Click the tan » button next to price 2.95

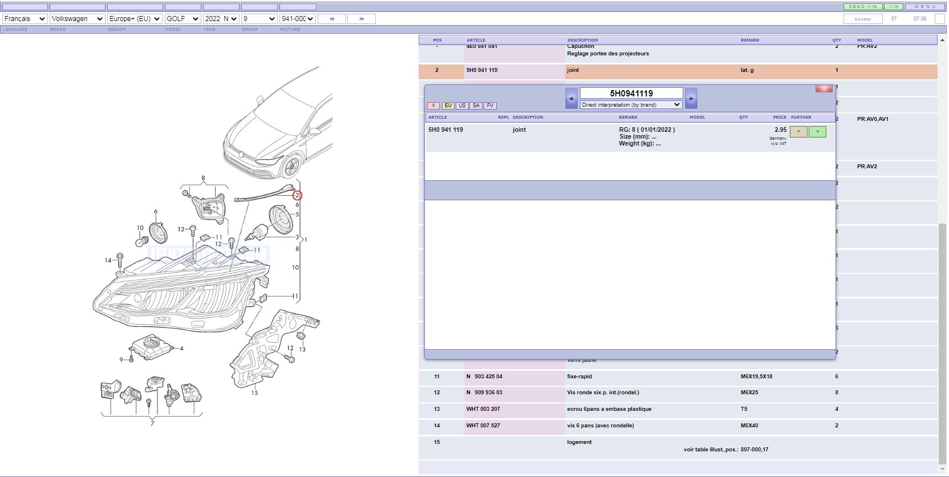(798, 132)
